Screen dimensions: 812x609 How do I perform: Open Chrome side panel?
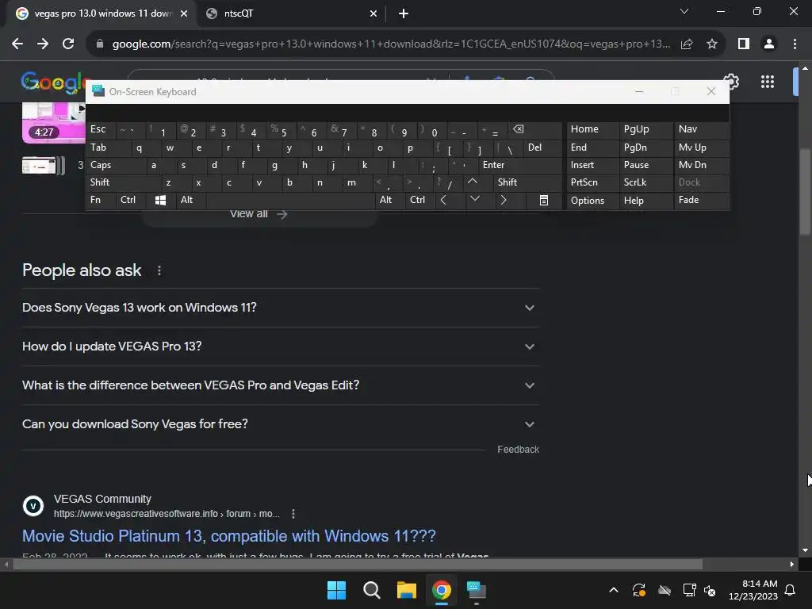(744, 44)
